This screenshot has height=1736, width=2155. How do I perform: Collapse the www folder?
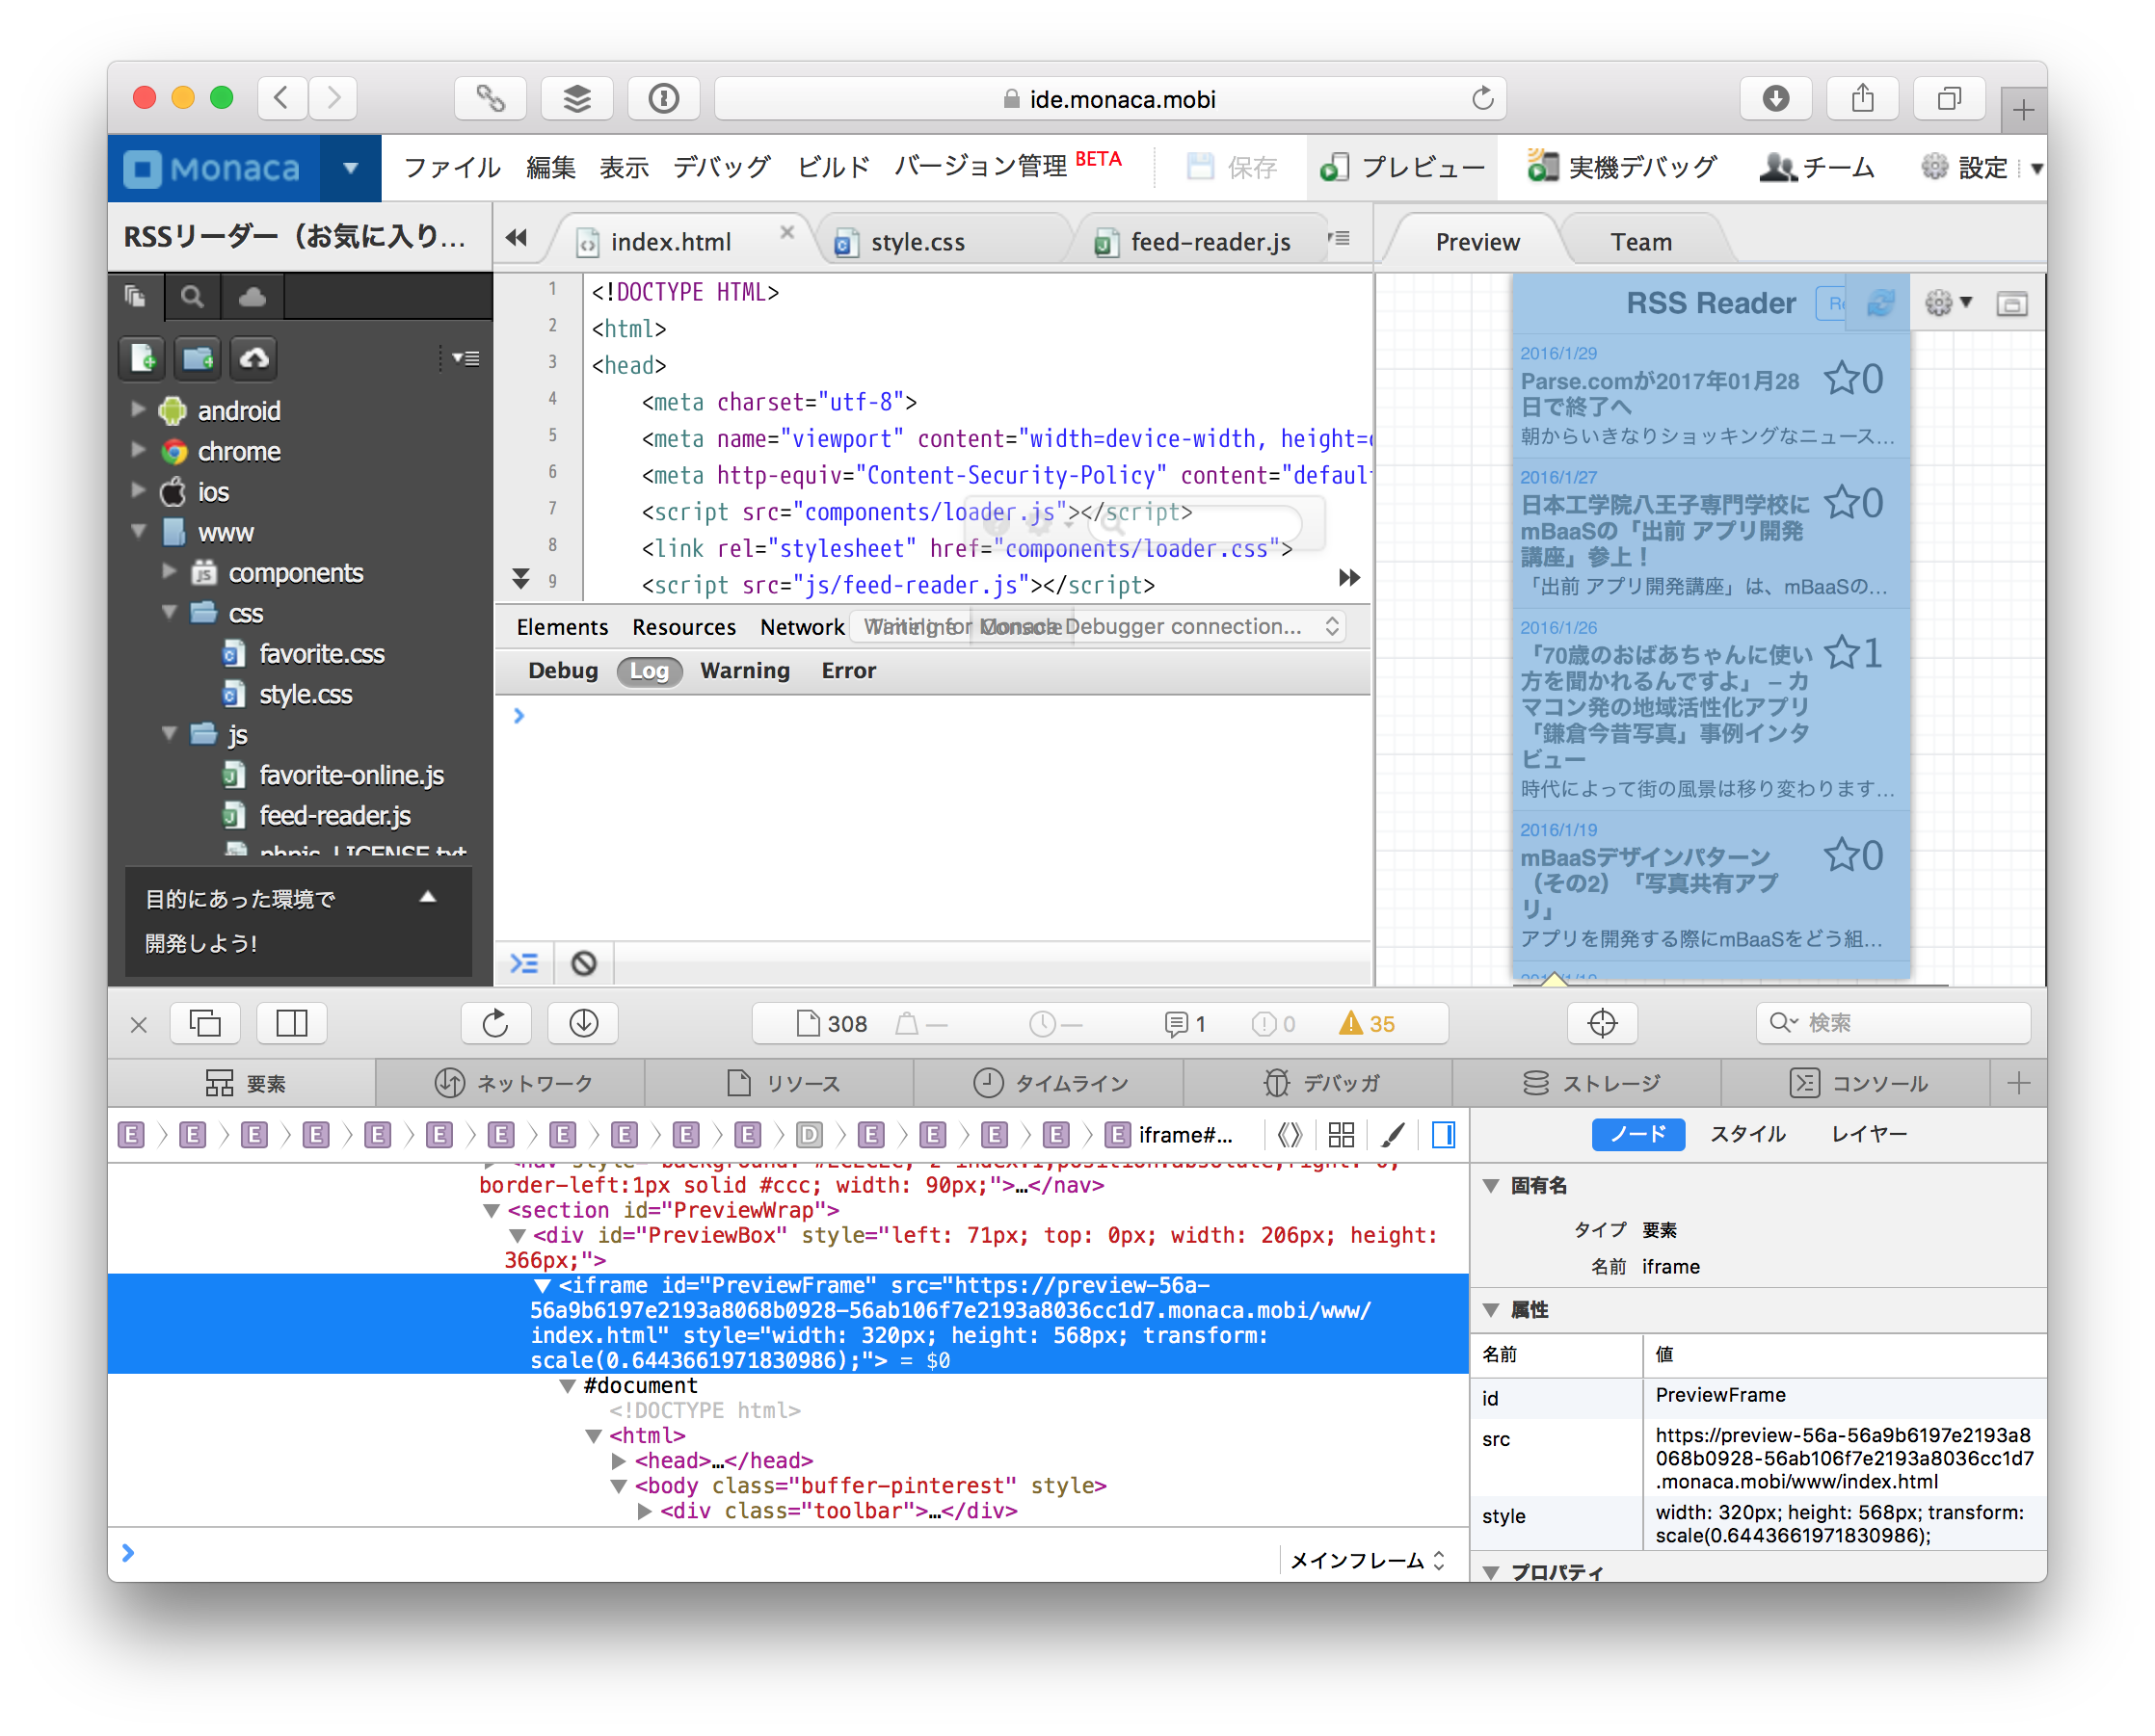138,532
